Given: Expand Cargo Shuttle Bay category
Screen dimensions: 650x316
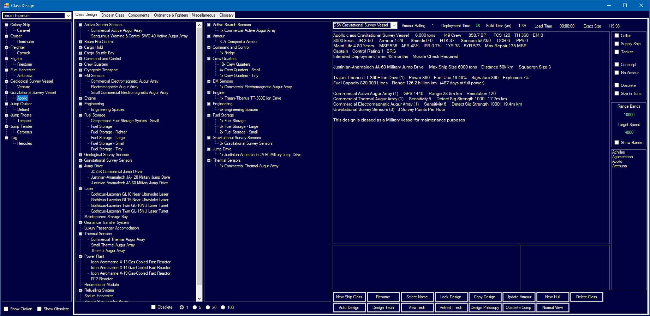Looking at the screenshot, I should pyautogui.click(x=80, y=53).
